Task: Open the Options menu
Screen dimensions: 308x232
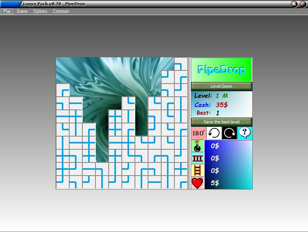Action: (x=40, y=11)
